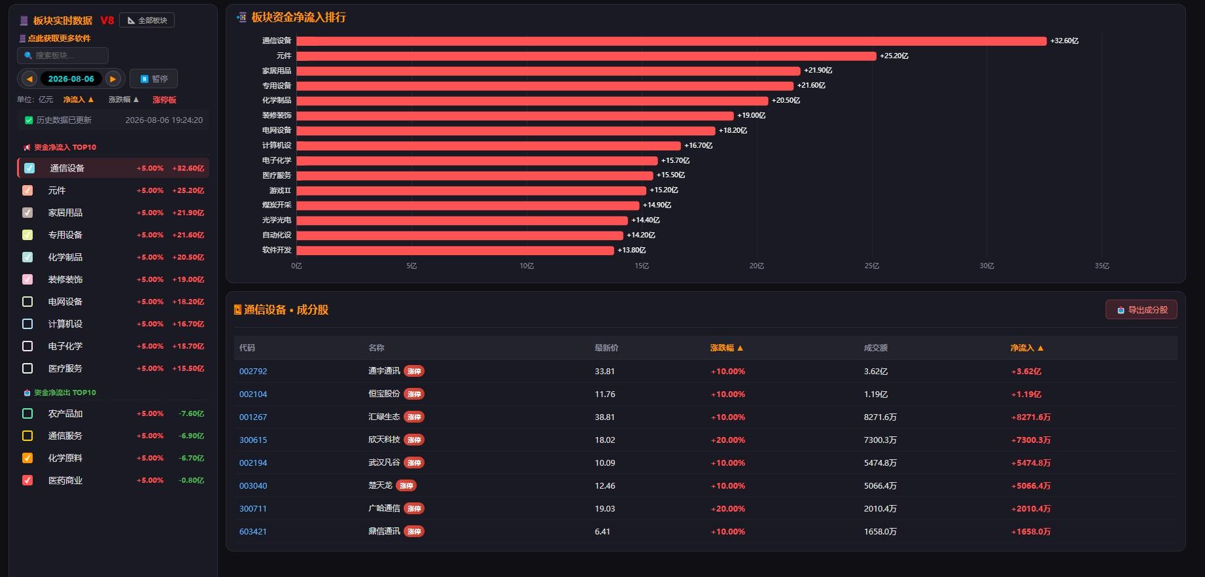Image resolution: width=1205 pixels, height=577 pixels.
Task: Click the 资金净流出 TOP10 section icon
Action: [27, 393]
